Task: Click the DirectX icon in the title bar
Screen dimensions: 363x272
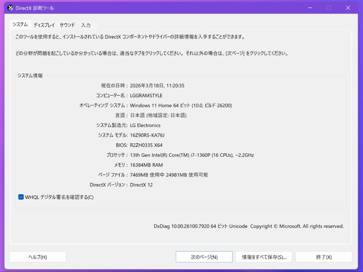Action: coord(10,8)
